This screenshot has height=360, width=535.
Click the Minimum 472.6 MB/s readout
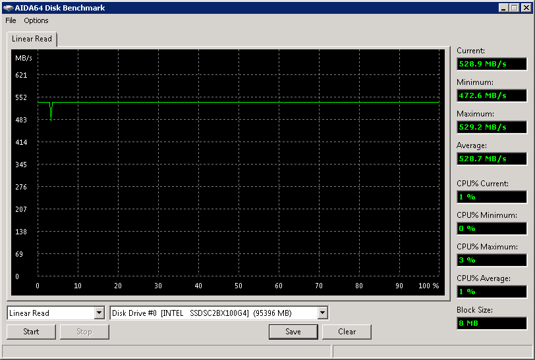tap(492, 95)
